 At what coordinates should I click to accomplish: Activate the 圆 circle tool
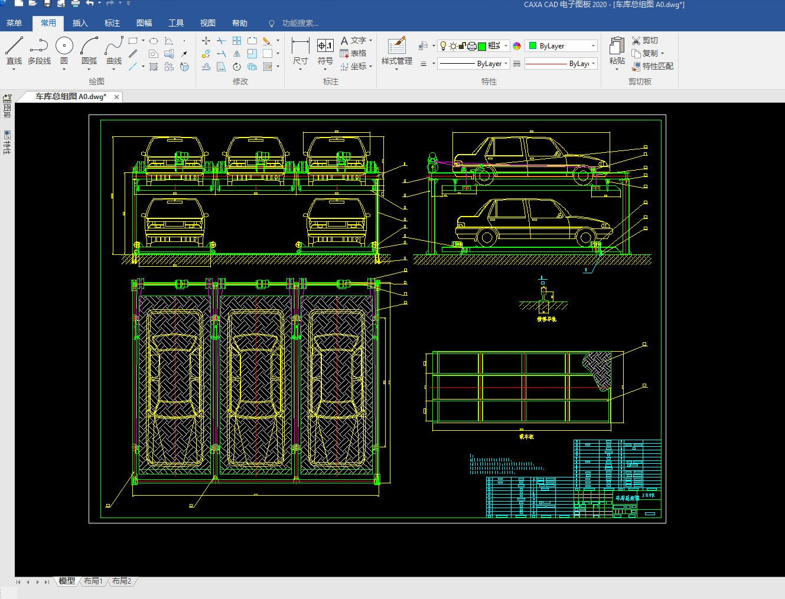point(64,47)
